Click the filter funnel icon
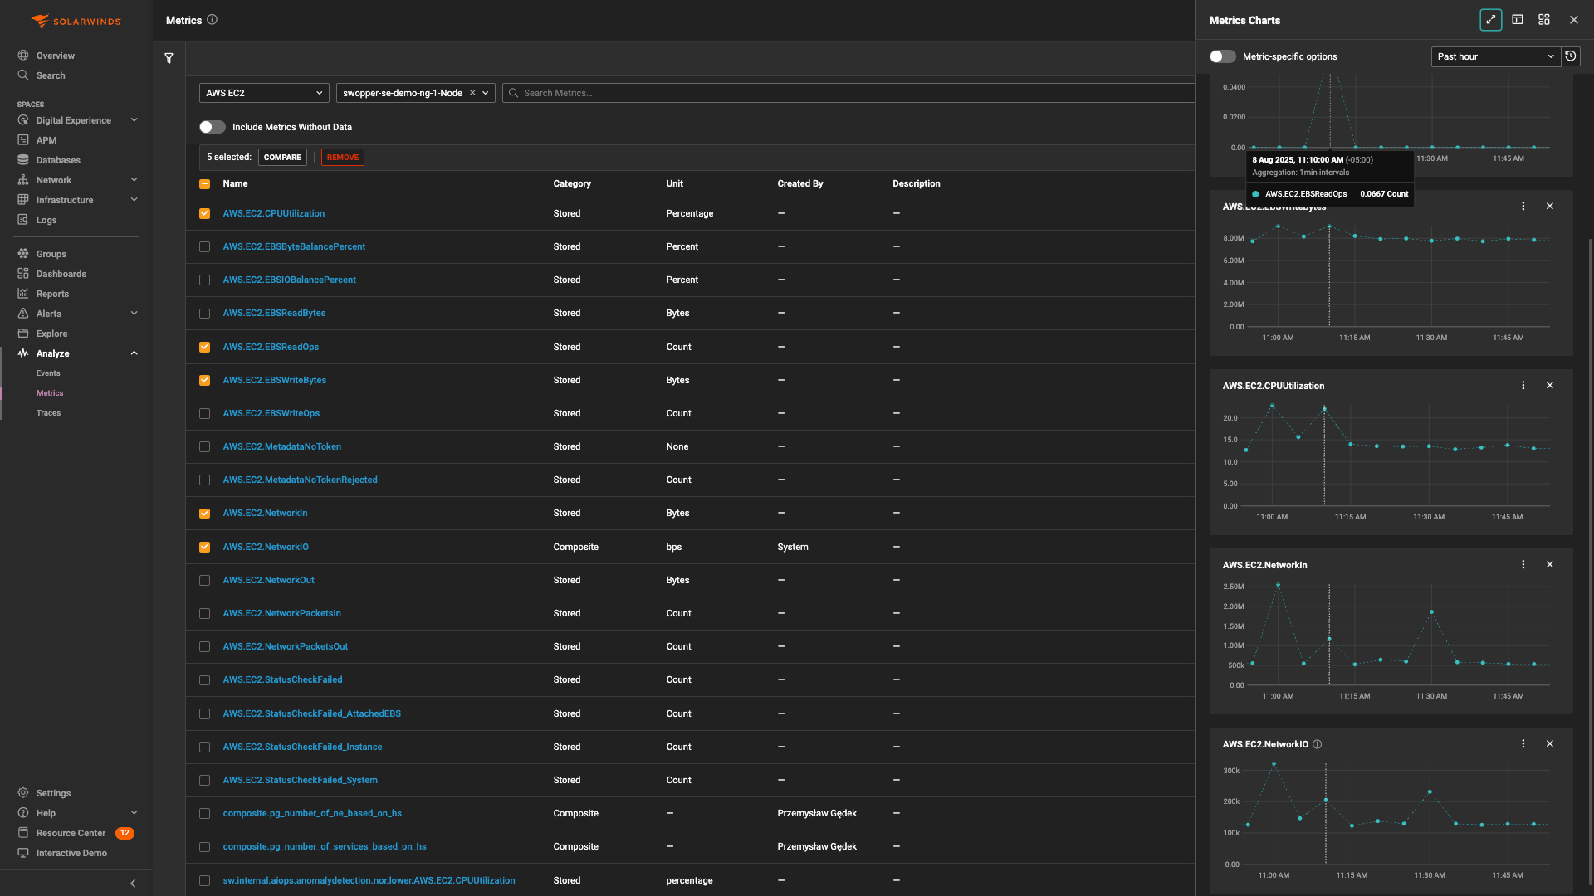This screenshot has width=1594, height=896. [169, 59]
